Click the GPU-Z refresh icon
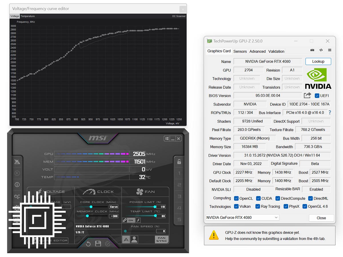This screenshot has width=343, height=257. [321, 50]
